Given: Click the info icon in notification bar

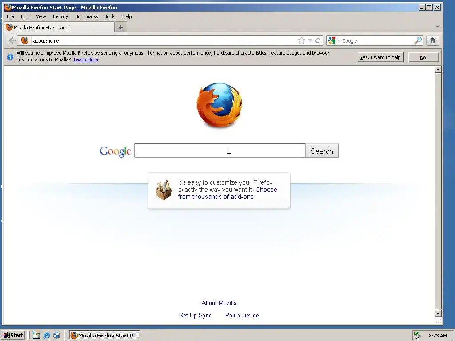Looking at the screenshot, I should 10,57.
